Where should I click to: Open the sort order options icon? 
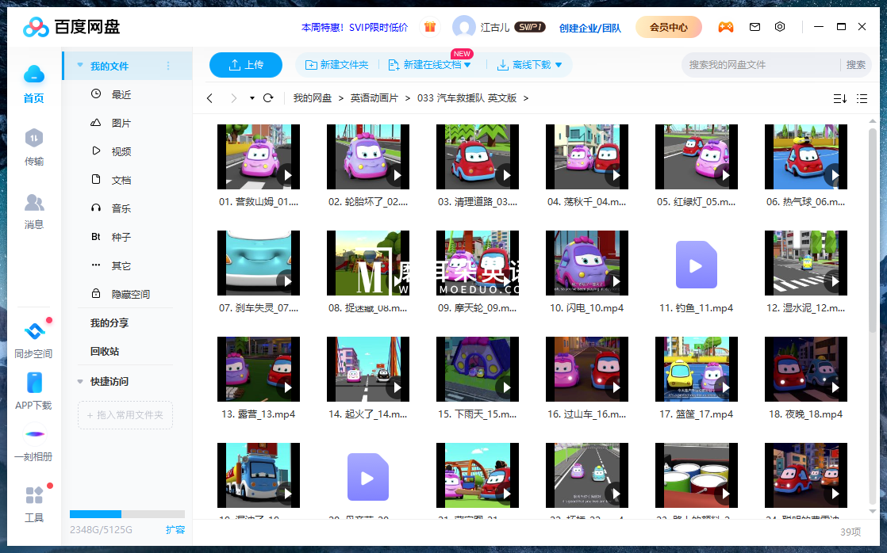tap(839, 98)
